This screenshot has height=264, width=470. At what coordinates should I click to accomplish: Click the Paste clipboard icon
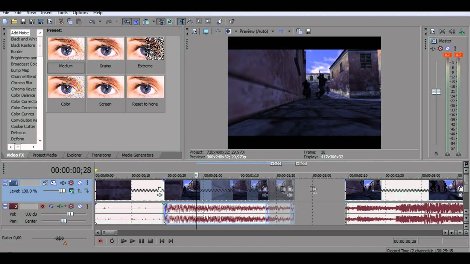click(79, 22)
